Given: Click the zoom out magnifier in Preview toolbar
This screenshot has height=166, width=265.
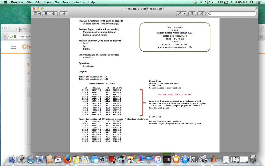Looking at the screenshot, I should (46, 13).
